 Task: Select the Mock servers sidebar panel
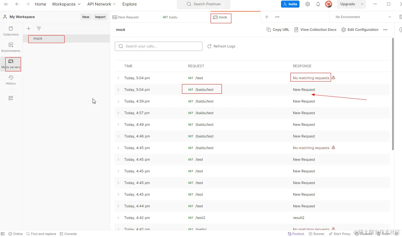pyautogui.click(x=11, y=63)
